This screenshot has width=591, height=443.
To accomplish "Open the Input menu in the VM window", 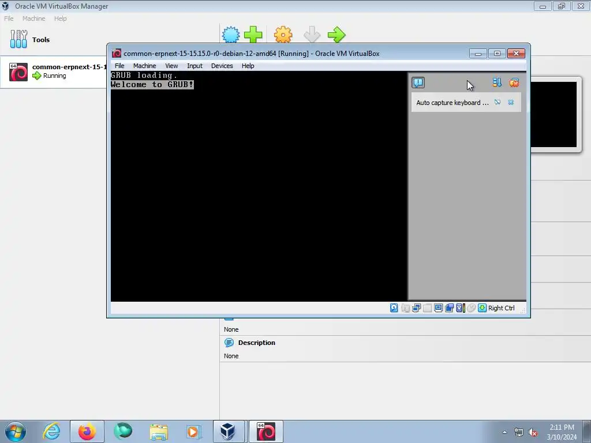I will (x=195, y=66).
